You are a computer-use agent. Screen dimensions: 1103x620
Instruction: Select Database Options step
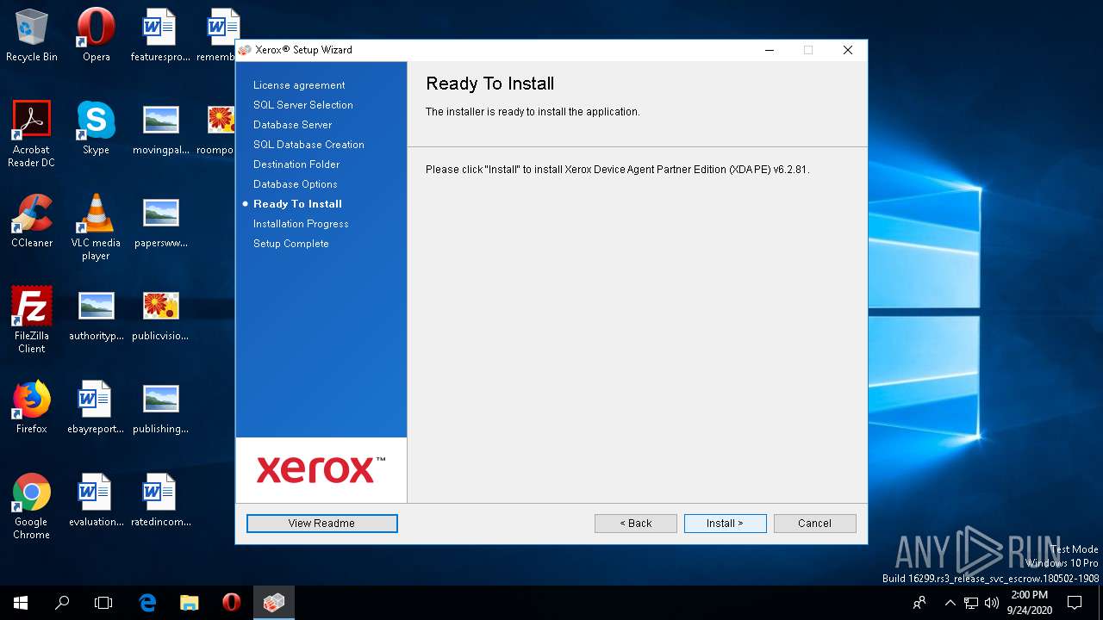click(x=295, y=184)
